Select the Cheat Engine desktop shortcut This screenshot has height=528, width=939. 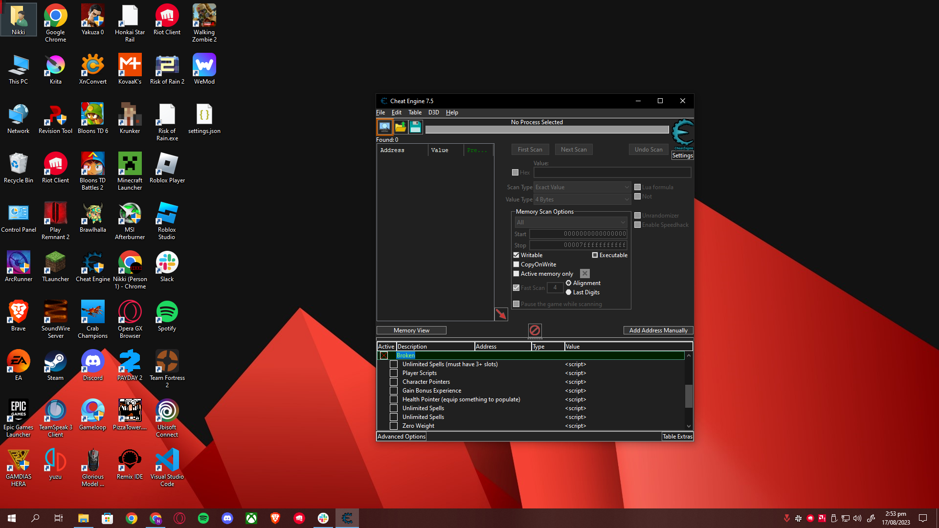pos(92,267)
